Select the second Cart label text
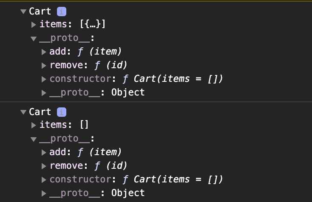This screenshot has height=202, width=312. 40,112
